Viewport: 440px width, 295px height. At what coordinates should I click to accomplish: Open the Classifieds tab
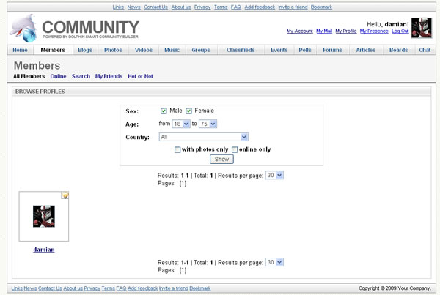240,50
